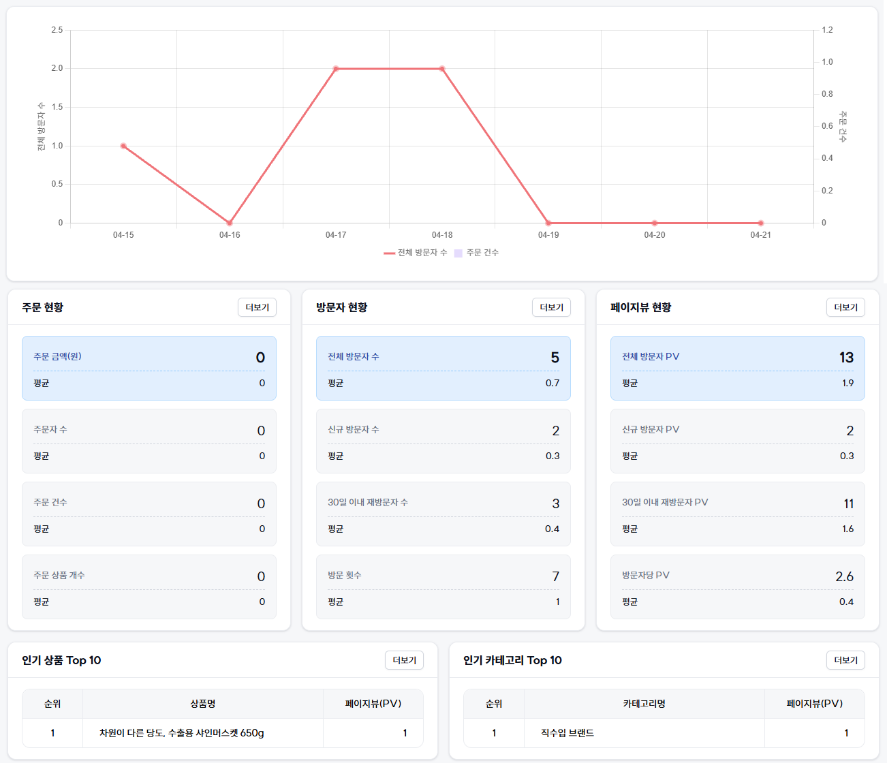Image resolution: width=887 pixels, height=763 pixels.
Task: Select the 전체 방문자 PV stat card
Action: [738, 368]
